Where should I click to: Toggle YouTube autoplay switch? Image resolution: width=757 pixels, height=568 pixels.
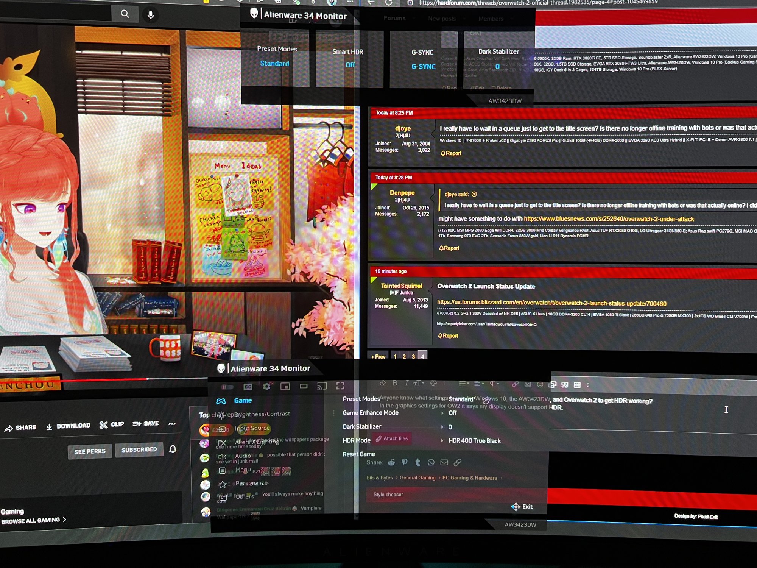pyautogui.click(x=227, y=387)
